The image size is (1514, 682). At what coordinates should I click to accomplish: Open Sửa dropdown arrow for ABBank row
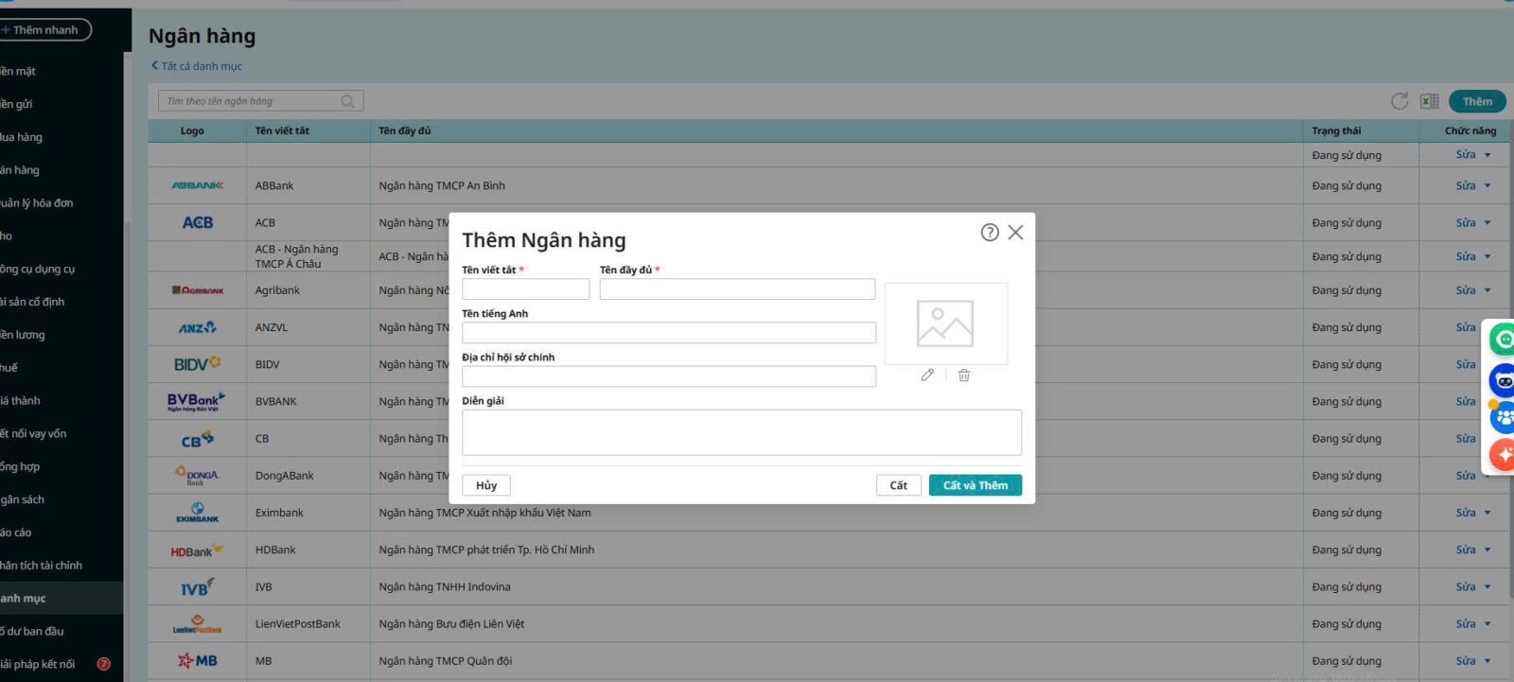[x=1488, y=186]
